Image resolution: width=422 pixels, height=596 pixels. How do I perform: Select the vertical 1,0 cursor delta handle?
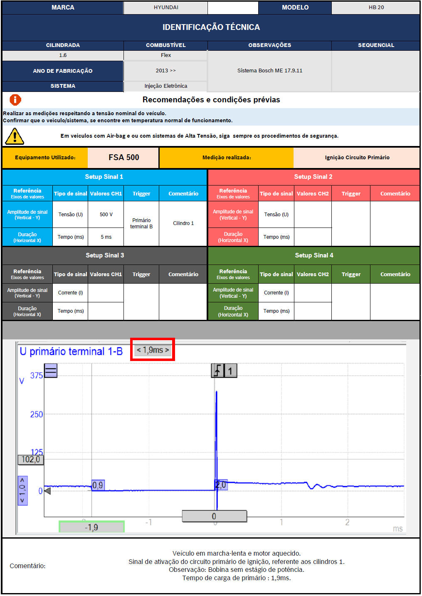point(22,490)
